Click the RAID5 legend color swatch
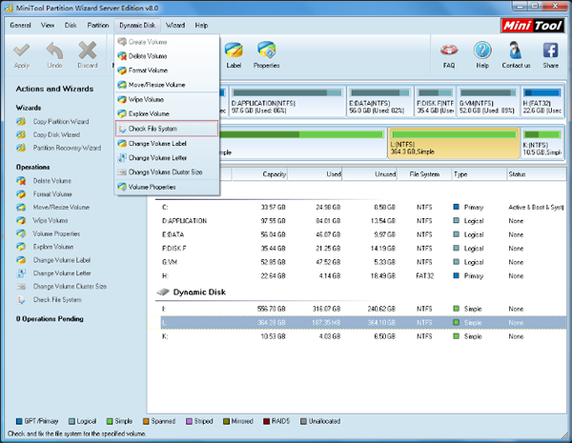 coord(266,421)
